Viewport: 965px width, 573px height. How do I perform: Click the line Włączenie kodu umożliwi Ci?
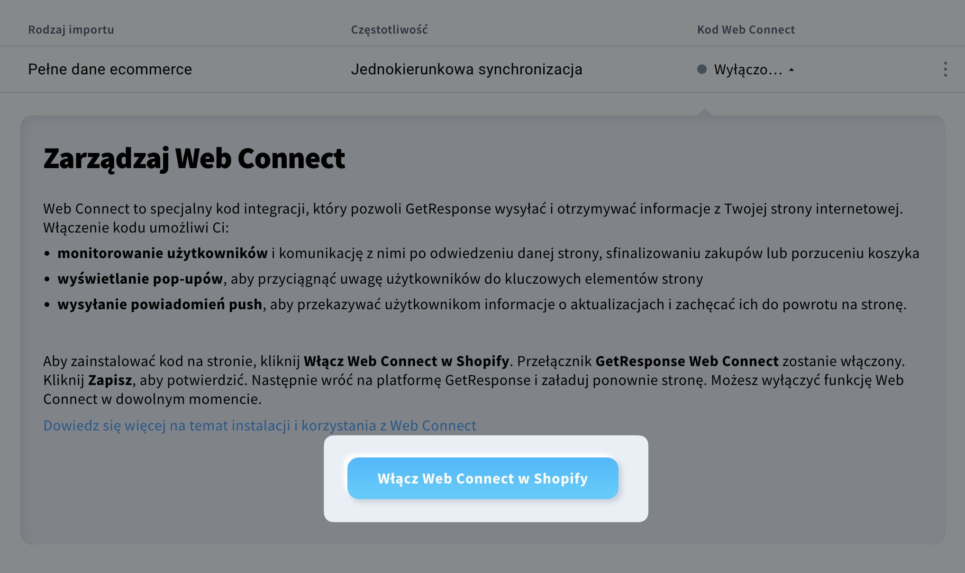[x=136, y=227]
